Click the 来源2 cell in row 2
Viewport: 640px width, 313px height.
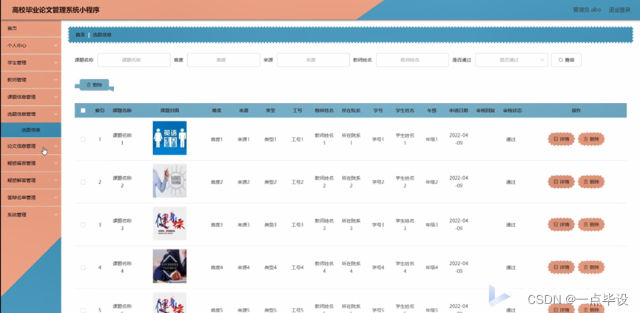pyautogui.click(x=243, y=183)
